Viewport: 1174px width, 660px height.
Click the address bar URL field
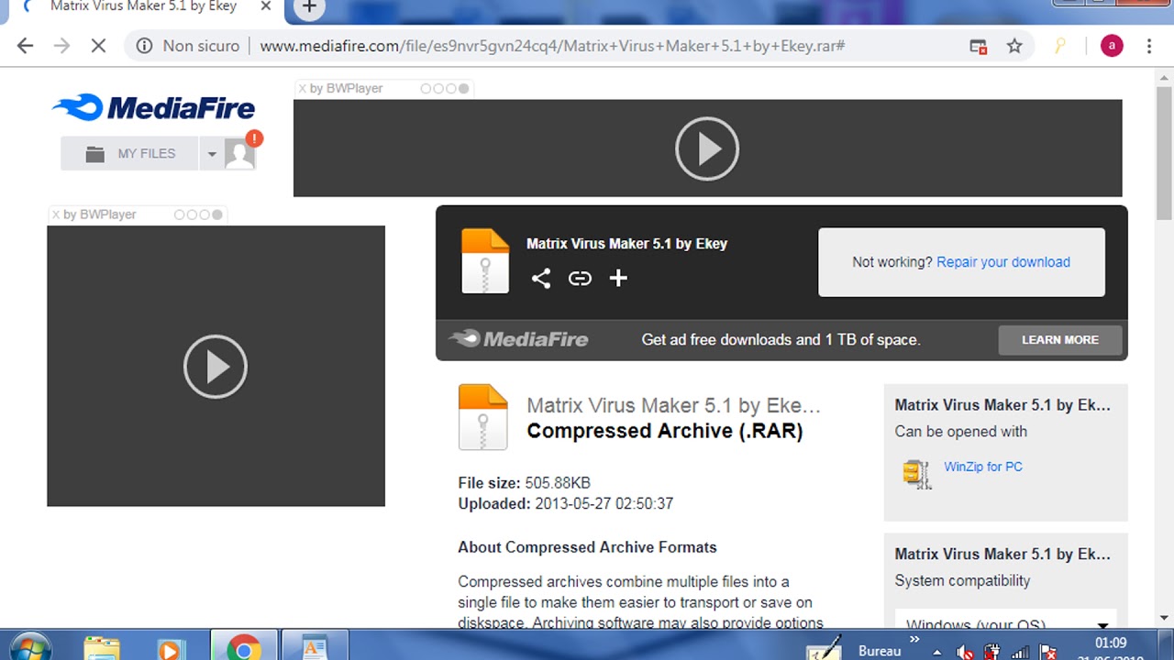click(551, 46)
